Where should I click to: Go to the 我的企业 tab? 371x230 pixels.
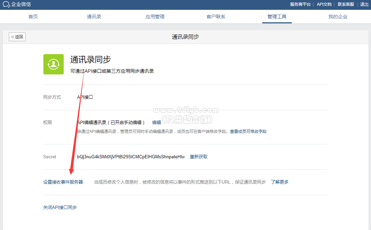[x=338, y=17]
